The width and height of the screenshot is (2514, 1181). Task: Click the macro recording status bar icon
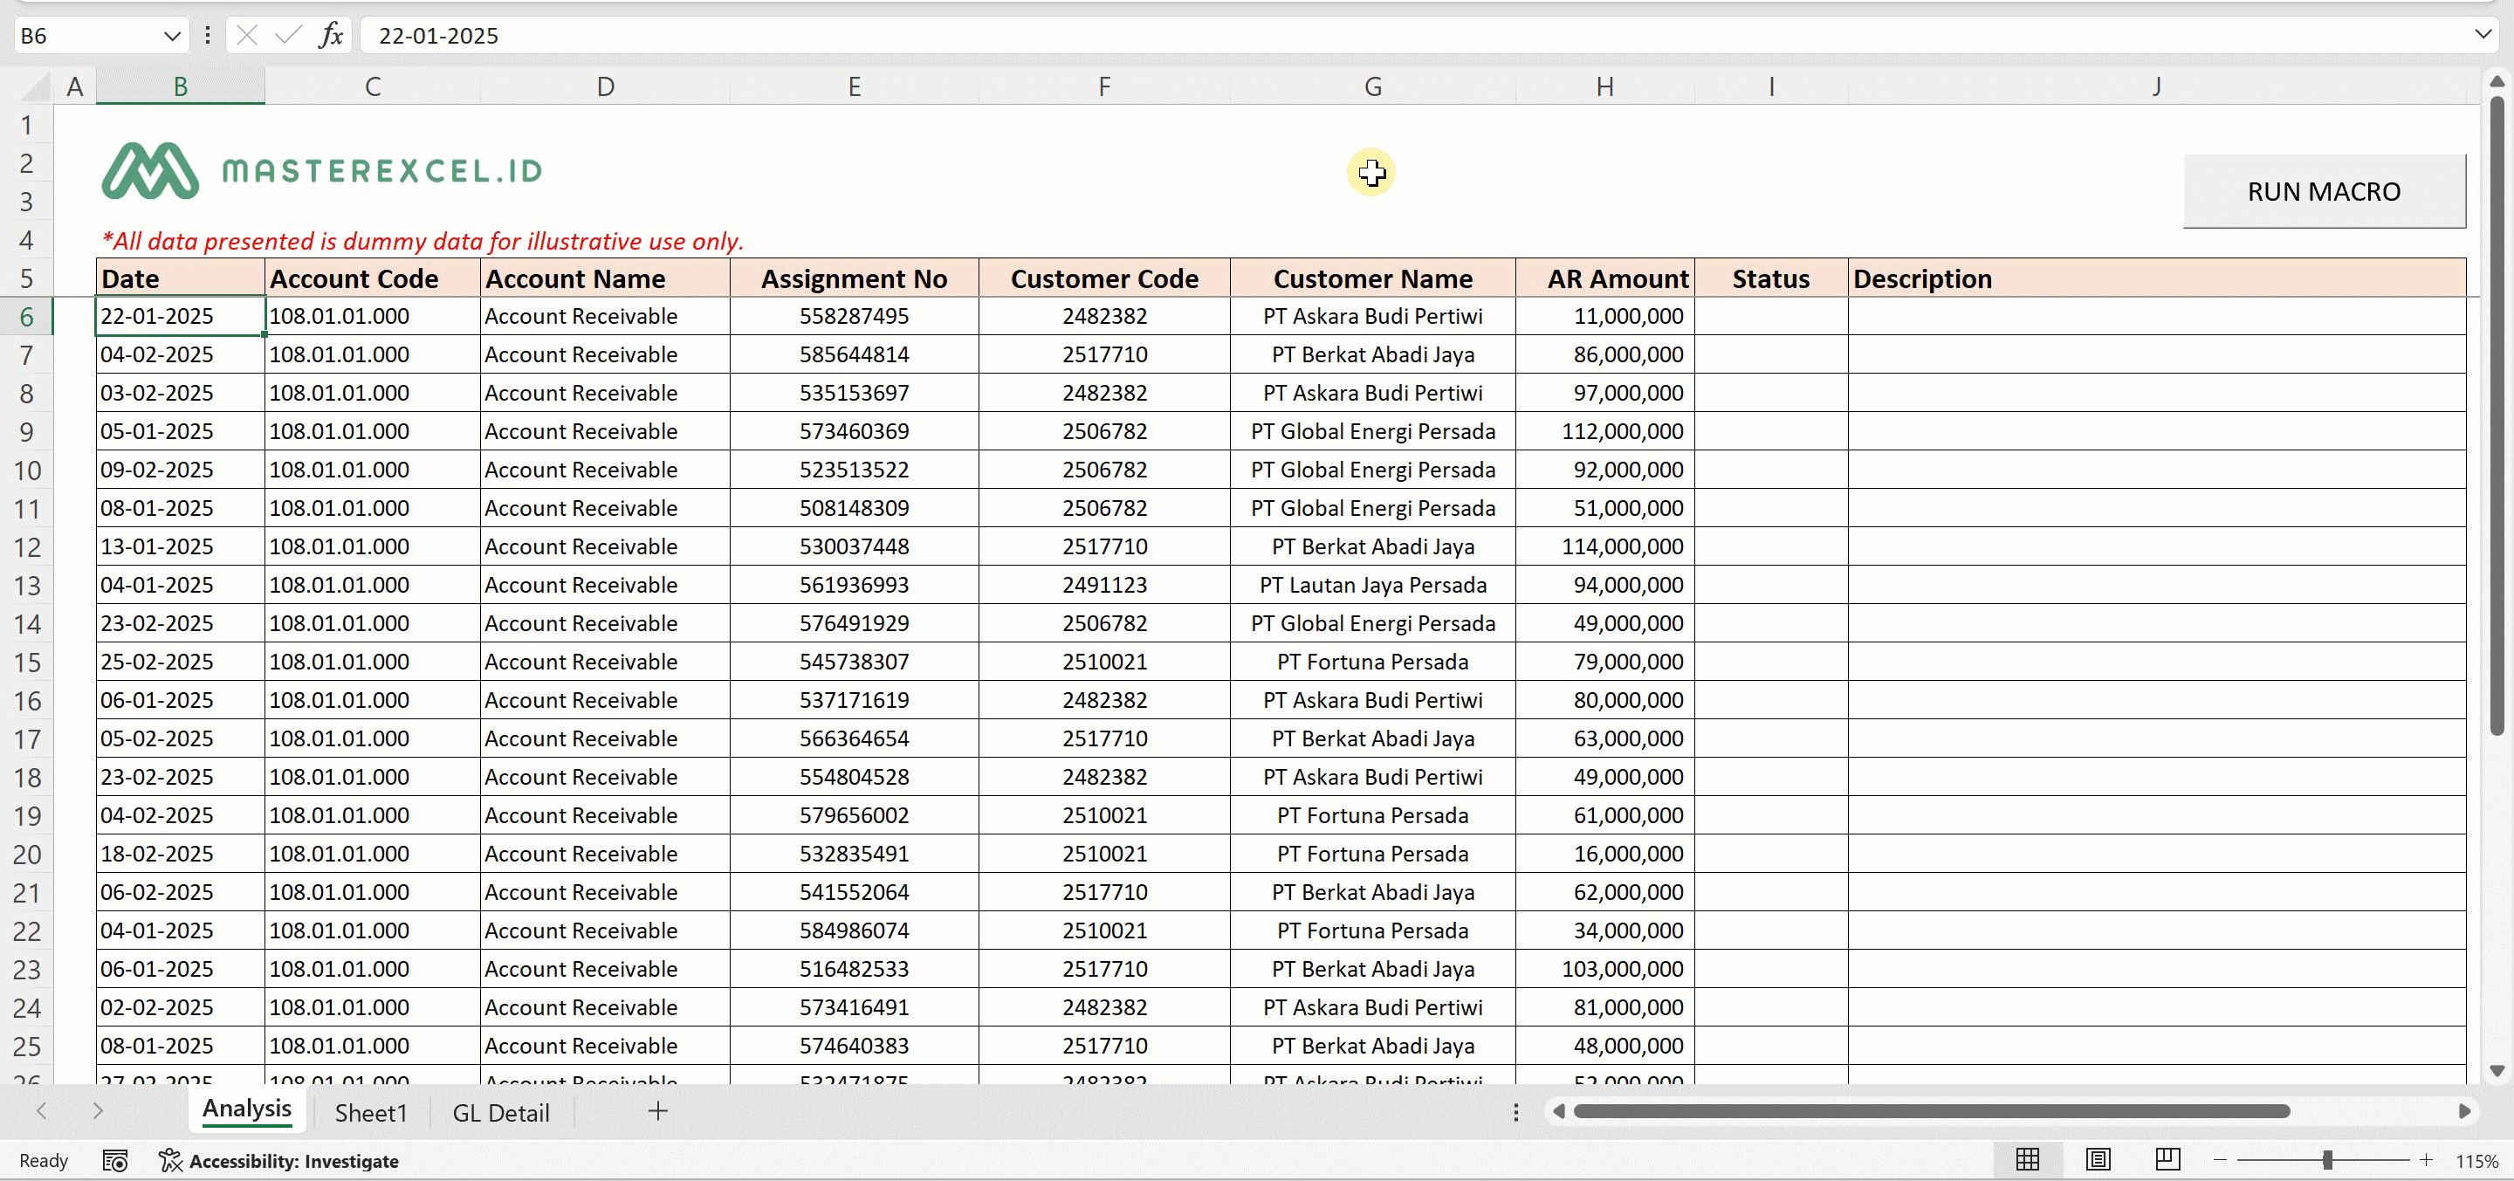115,1161
